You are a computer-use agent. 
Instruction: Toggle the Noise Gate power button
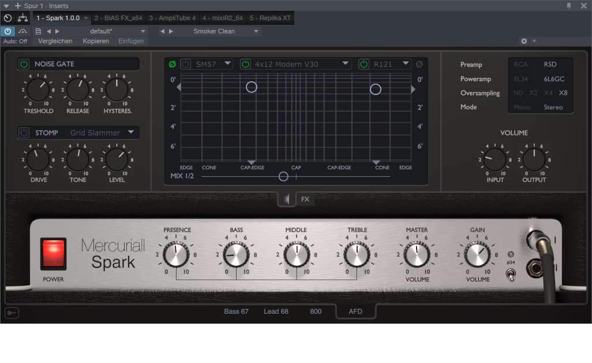(24, 64)
